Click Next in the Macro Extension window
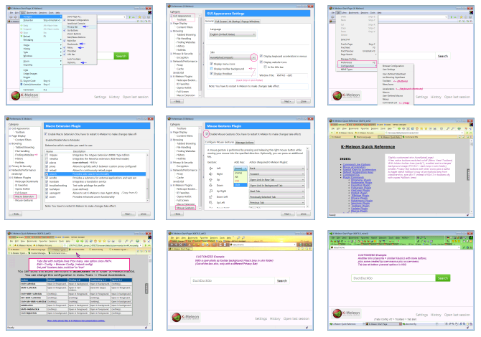Image resolution: width=481 pixels, height=337 pixels. pyautogui.click(x=129, y=214)
